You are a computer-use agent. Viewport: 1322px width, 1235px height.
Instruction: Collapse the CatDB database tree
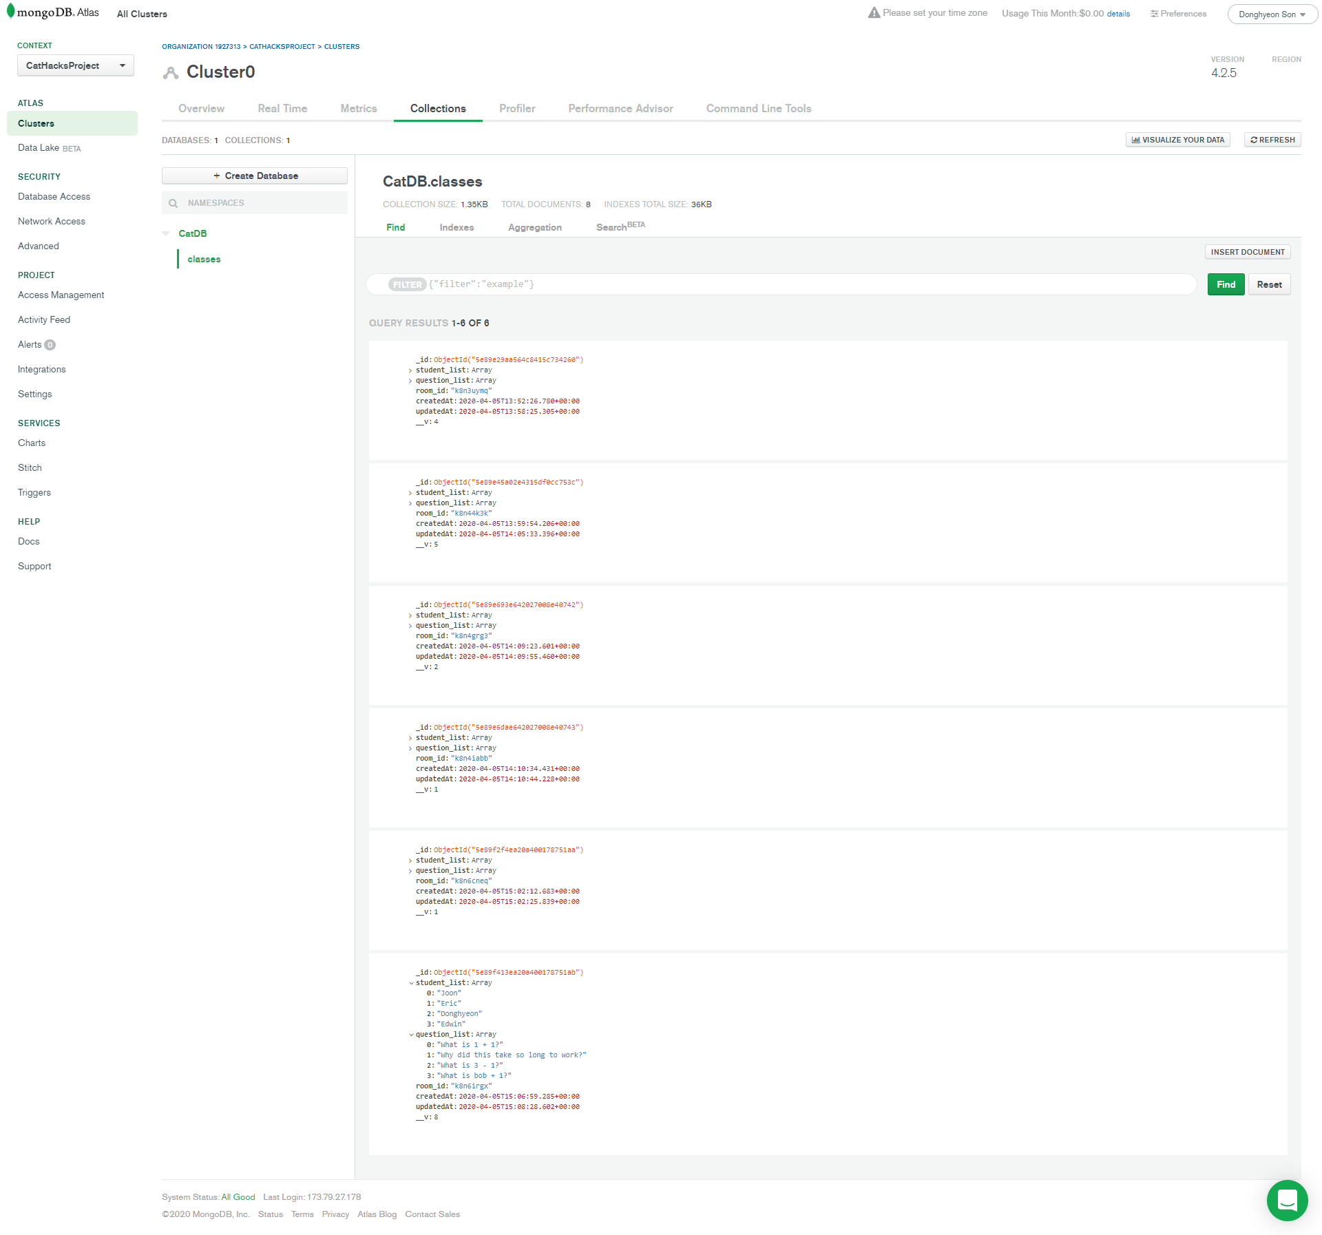[x=166, y=233]
